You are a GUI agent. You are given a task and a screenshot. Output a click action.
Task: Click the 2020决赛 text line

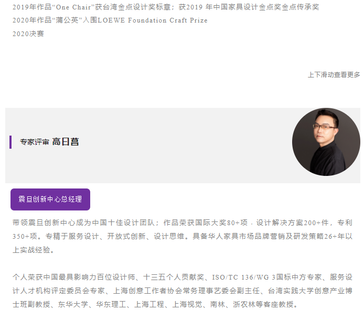click(x=28, y=34)
